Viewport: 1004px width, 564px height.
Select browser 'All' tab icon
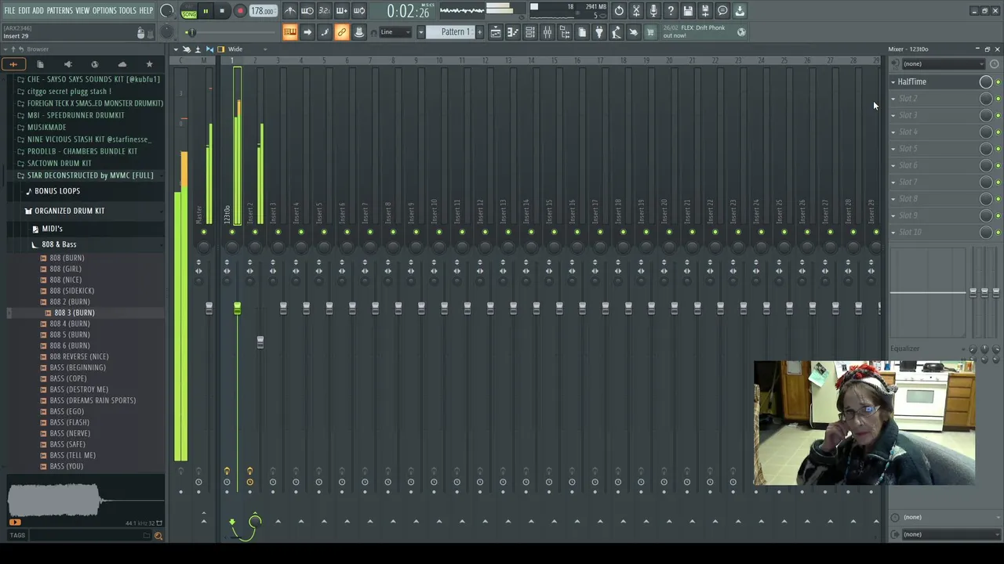(13, 64)
